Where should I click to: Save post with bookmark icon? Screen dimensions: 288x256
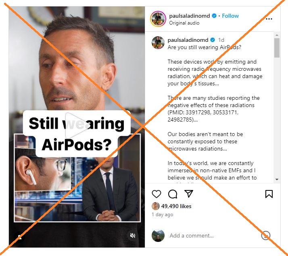tap(269, 194)
